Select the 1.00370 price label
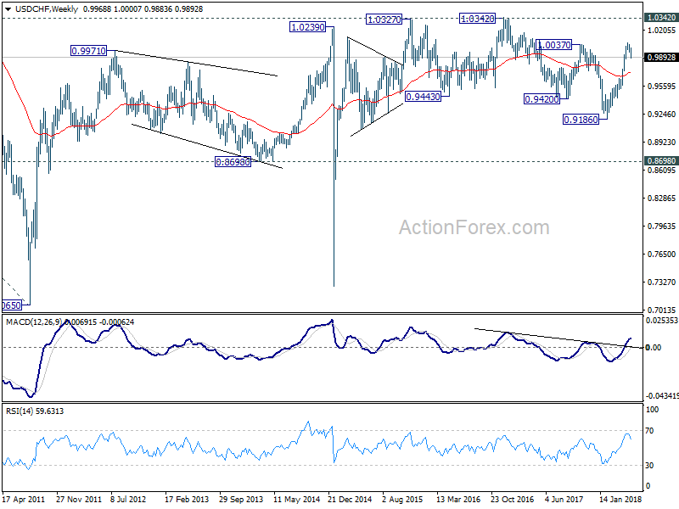 pos(554,45)
